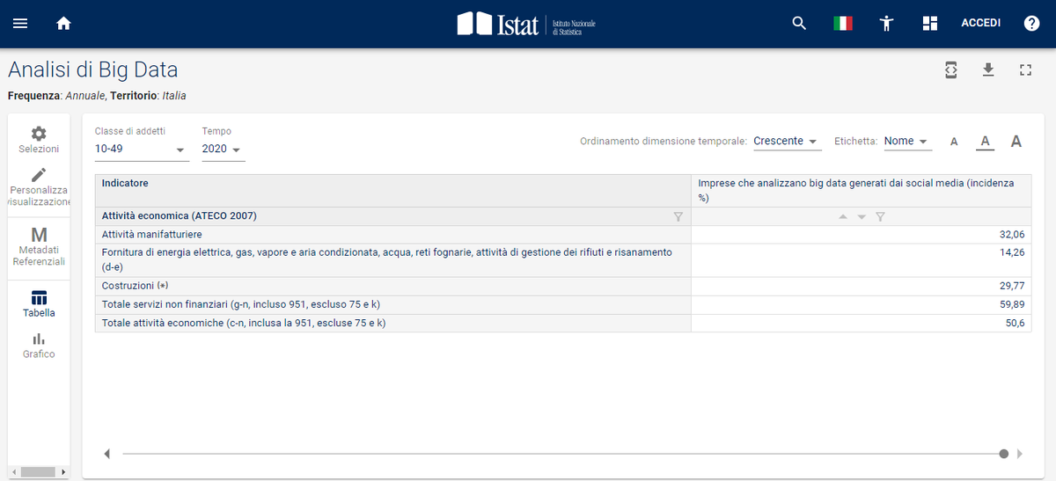Open Metadati Referenziali
The height and width of the screenshot is (481, 1056).
click(39, 247)
